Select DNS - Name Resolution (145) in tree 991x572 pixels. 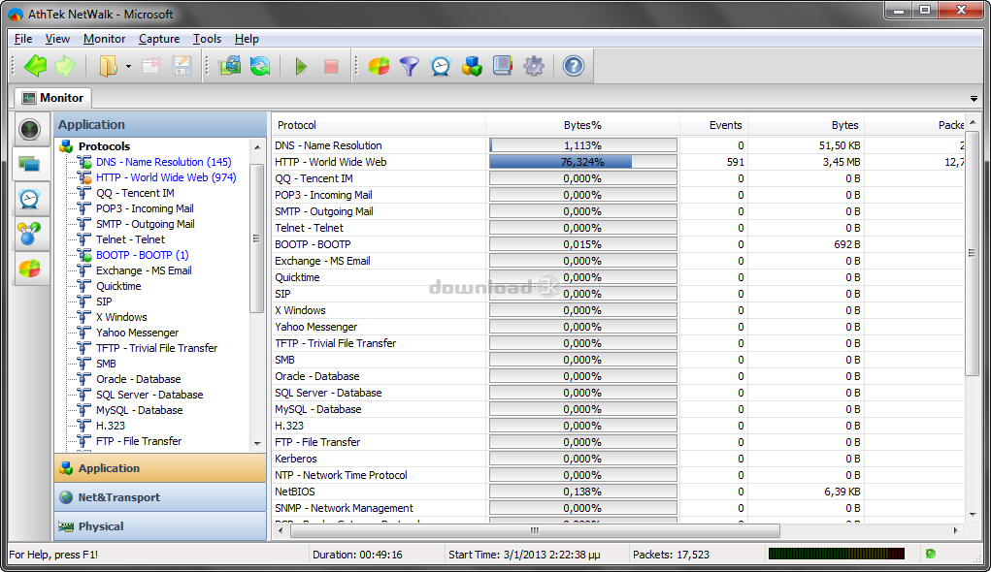pos(164,162)
